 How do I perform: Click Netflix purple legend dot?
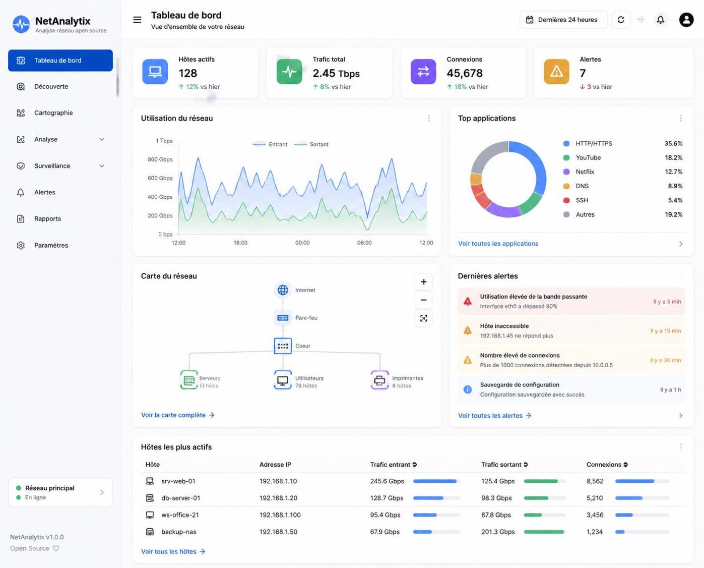(x=566, y=172)
